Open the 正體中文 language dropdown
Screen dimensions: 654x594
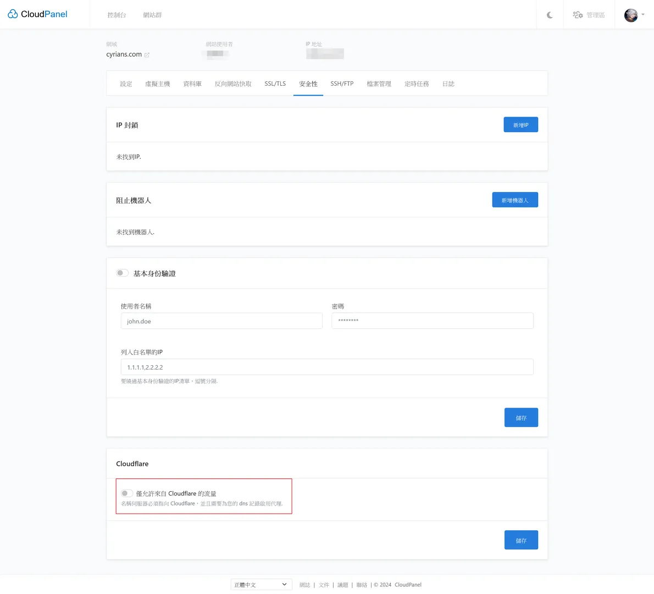pyautogui.click(x=261, y=585)
